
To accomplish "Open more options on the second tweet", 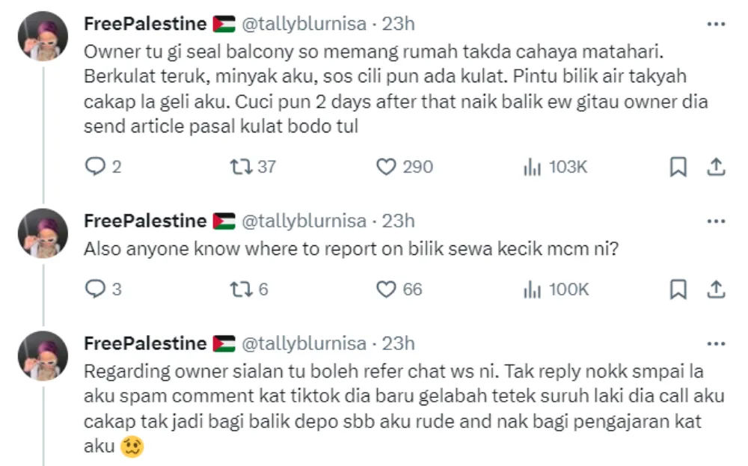I will pyautogui.click(x=716, y=221).
